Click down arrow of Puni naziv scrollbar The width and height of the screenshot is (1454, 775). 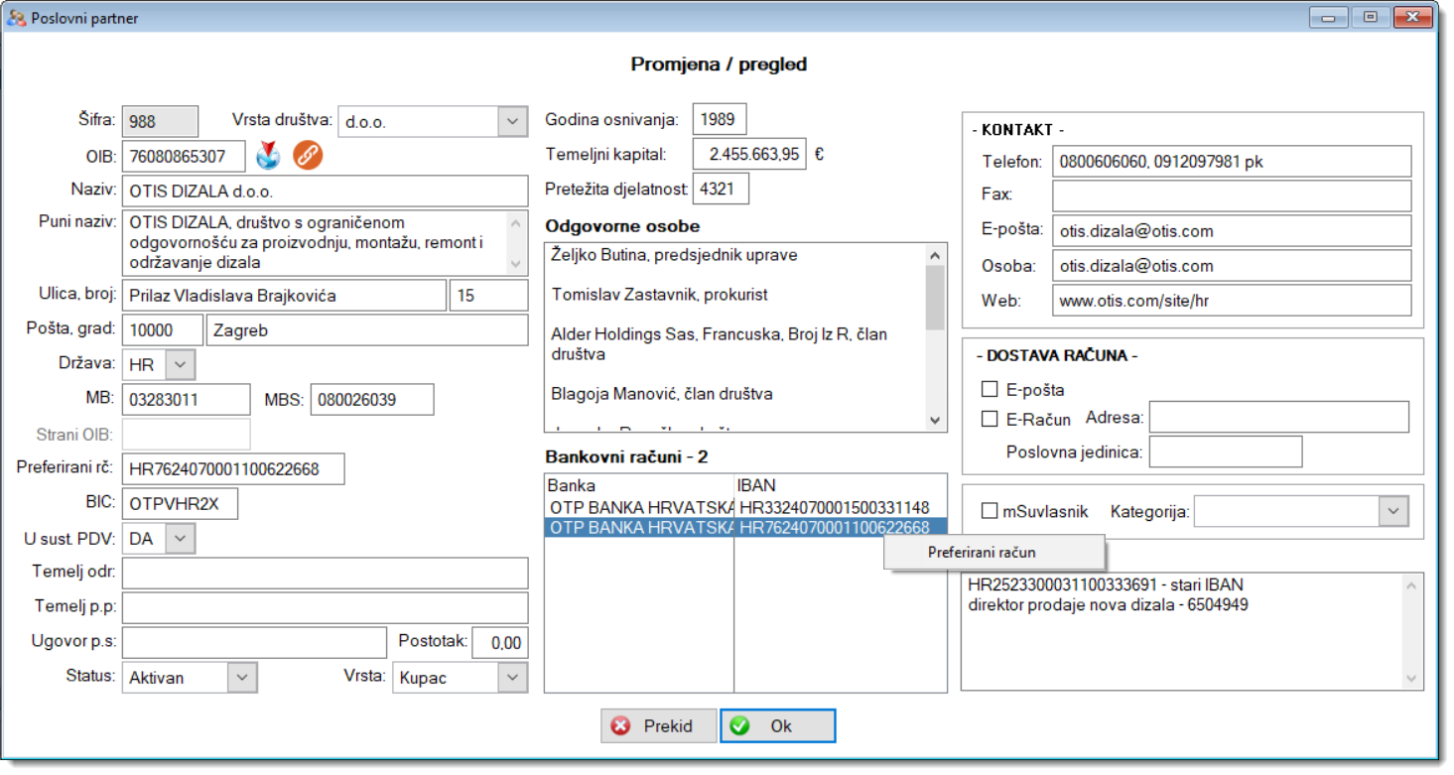(x=514, y=264)
